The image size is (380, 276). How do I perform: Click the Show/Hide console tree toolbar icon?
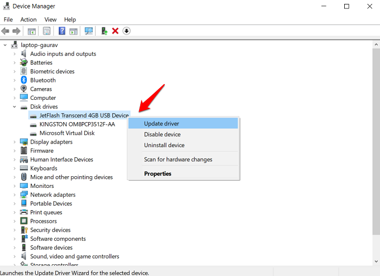coord(32,31)
